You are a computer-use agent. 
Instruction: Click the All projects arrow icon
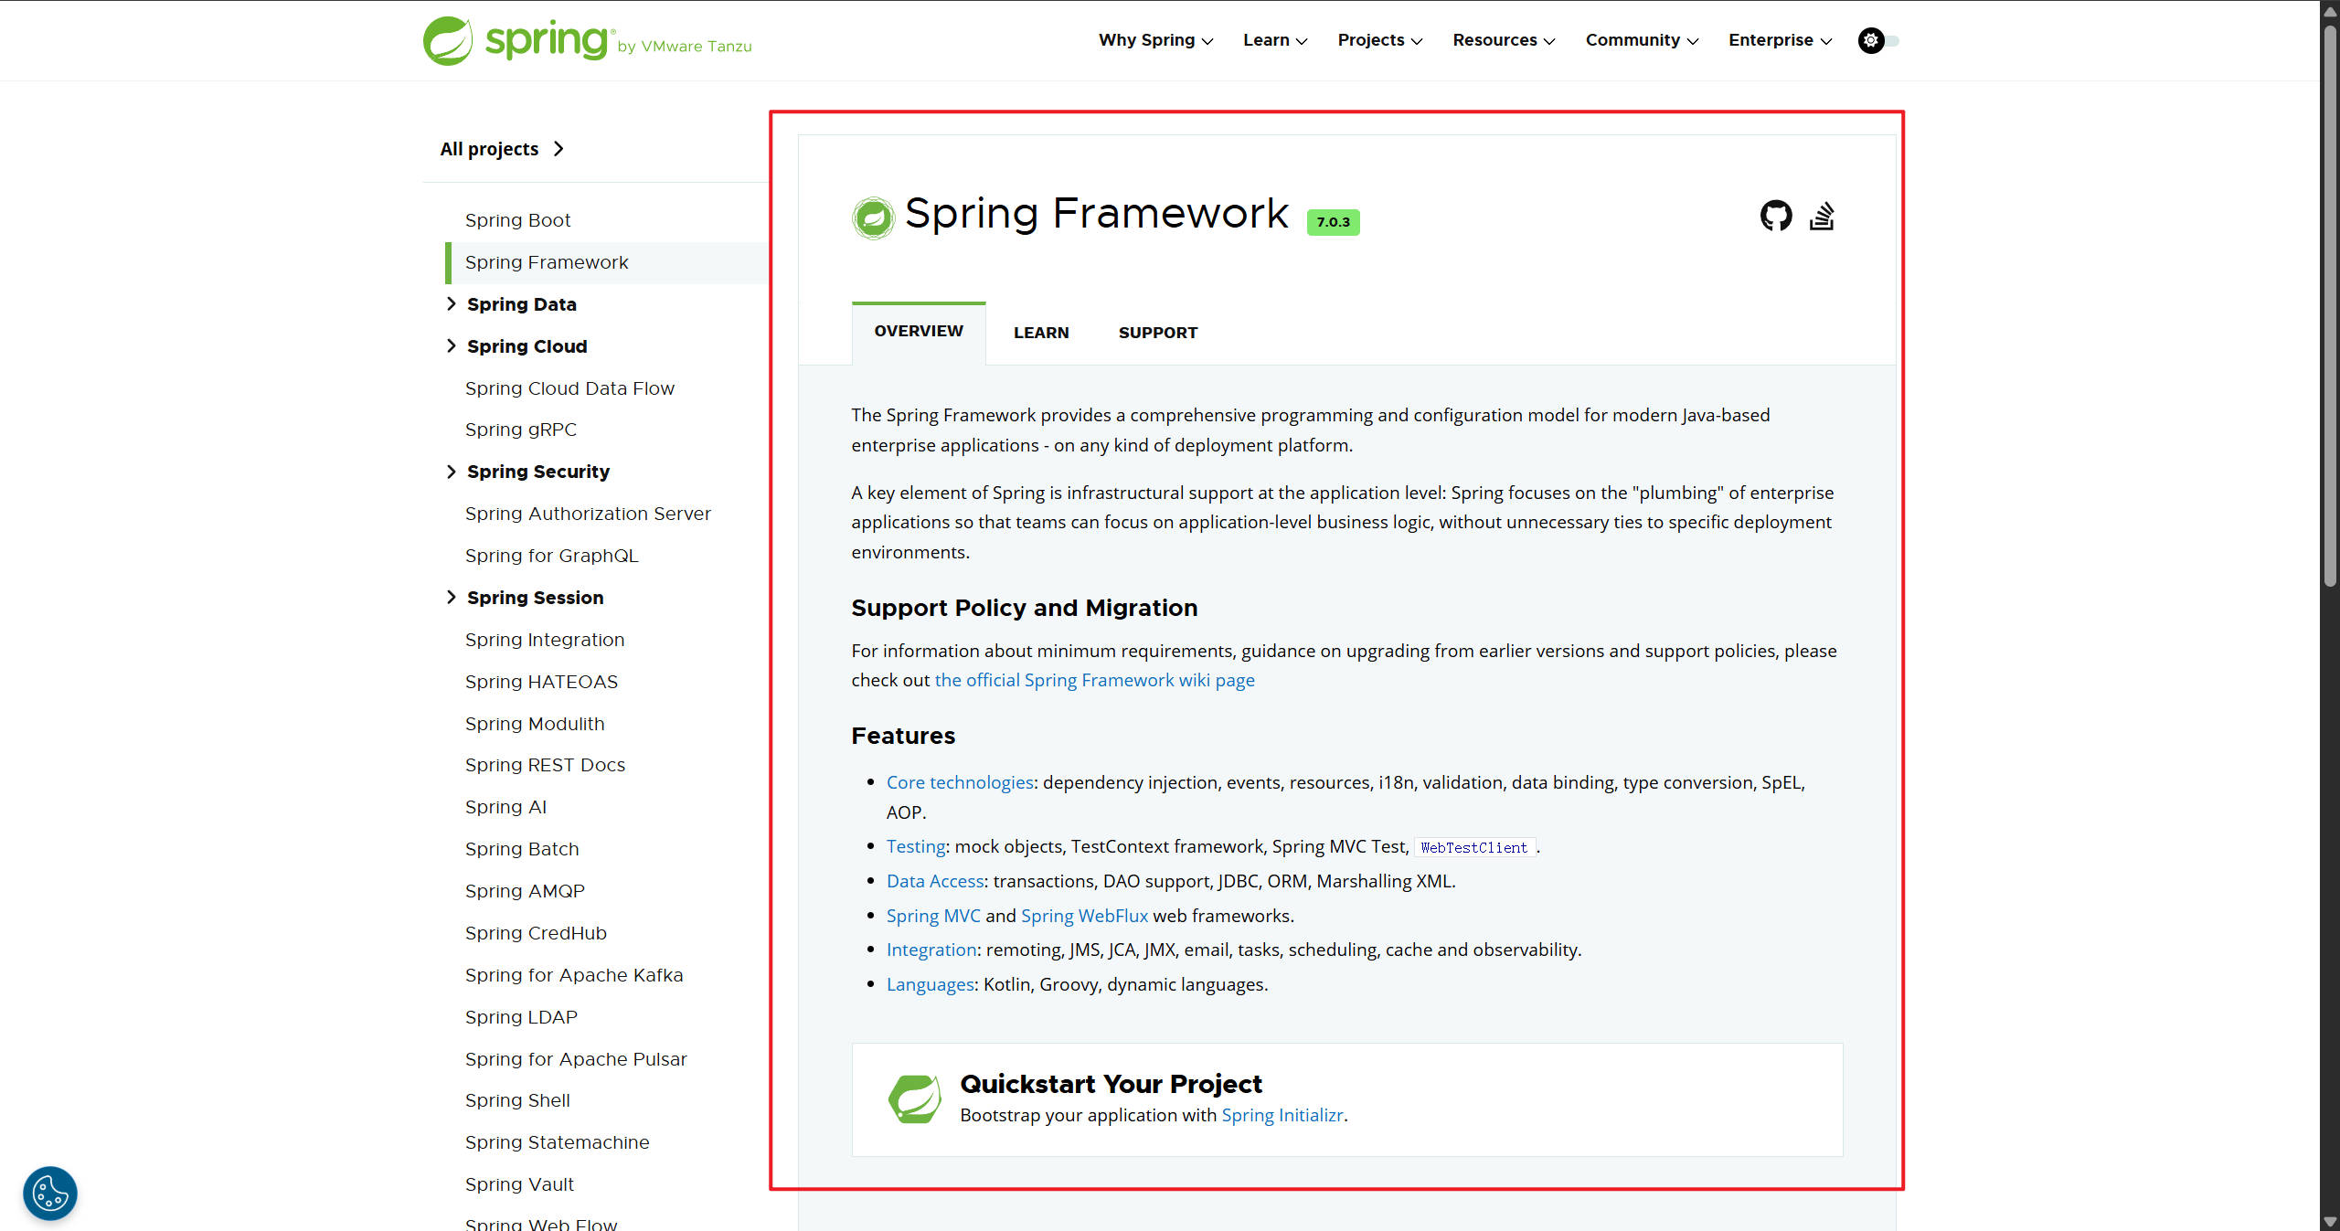pyautogui.click(x=558, y=149)
